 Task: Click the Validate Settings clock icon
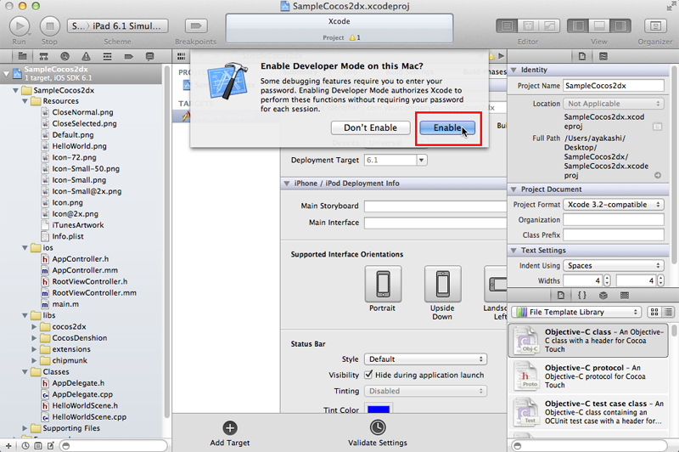tap(378, 427)
